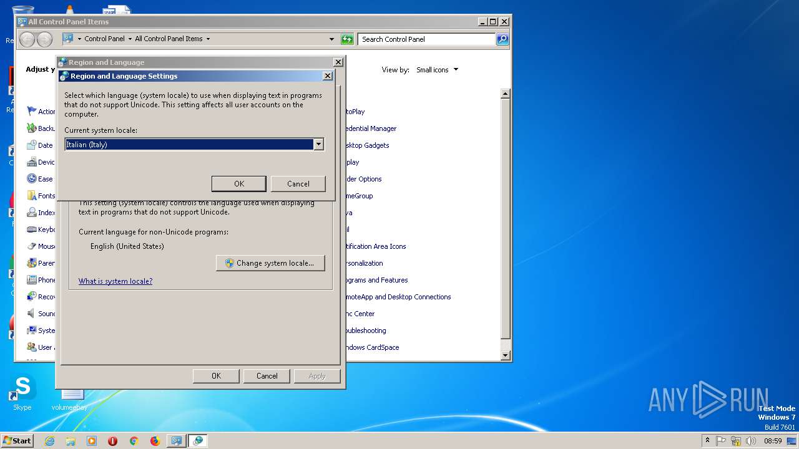Click the Keyboard icon in Control Panel
The width and height of the screenshot is (799, 449).
[32, 229]
